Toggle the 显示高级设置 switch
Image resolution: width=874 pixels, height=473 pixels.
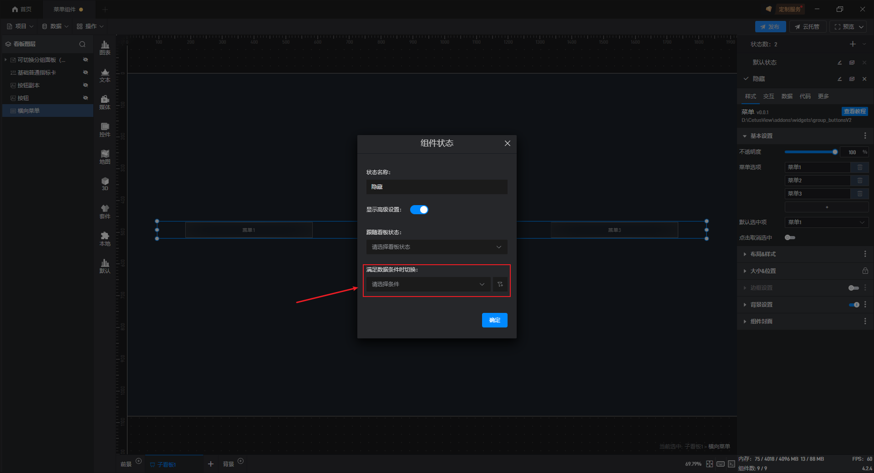coord(419,210)
